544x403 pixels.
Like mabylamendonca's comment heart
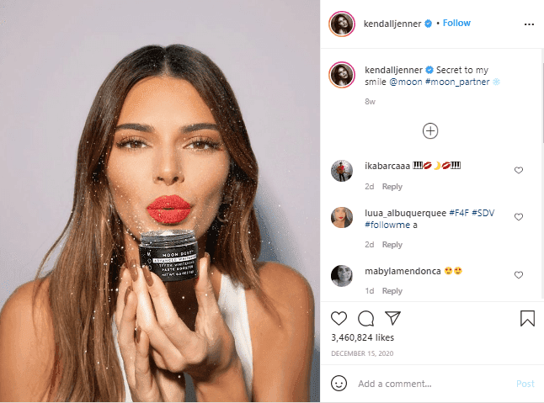point(519,275)
